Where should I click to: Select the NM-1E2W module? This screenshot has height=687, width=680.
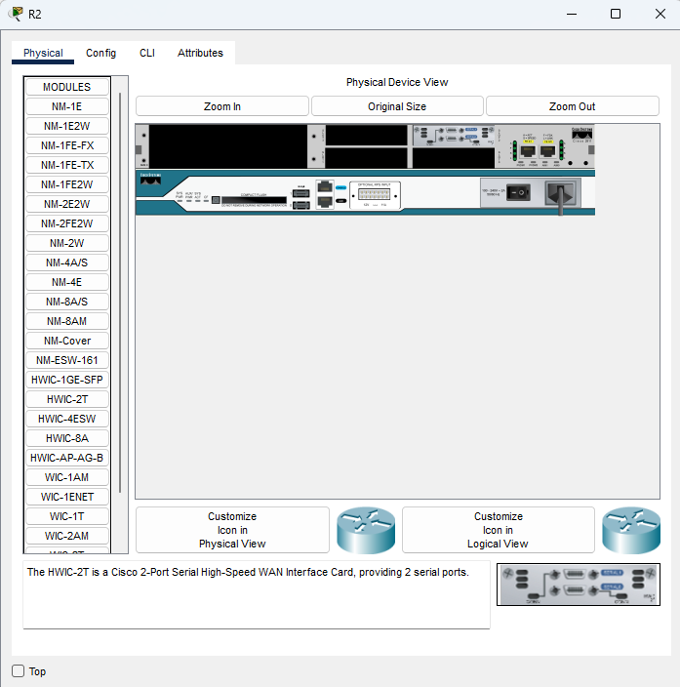tap(67, 126)
